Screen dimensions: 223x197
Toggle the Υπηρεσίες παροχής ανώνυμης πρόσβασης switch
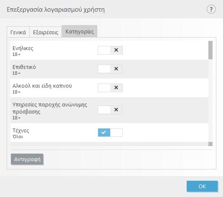pos(110,110)
